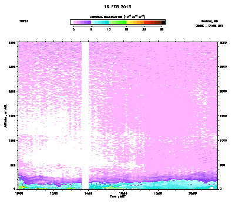Click the 12:00 time axis tick label
Image resolution: width=235 pixels, height=211 pixels.
tap(53, 193)
